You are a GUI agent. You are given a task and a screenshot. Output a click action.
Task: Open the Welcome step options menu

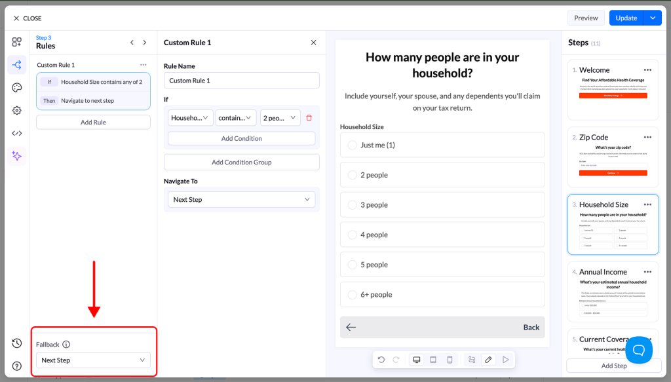coord(647,70)
